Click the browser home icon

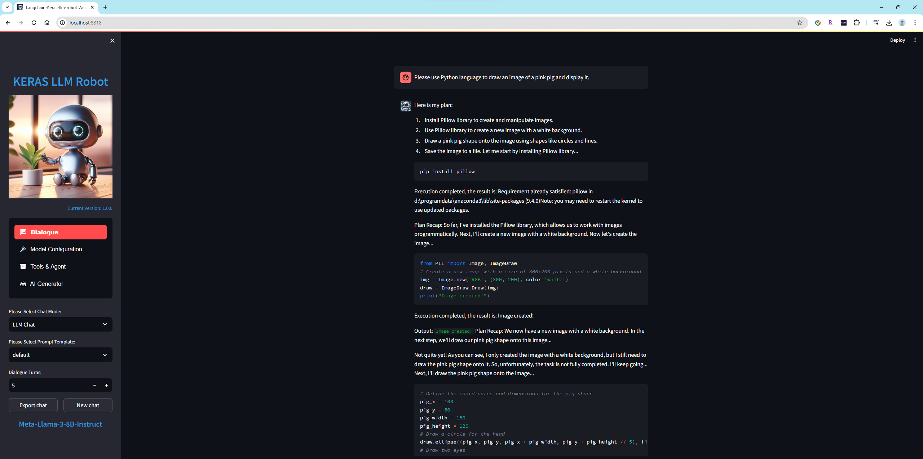[47, 23]
